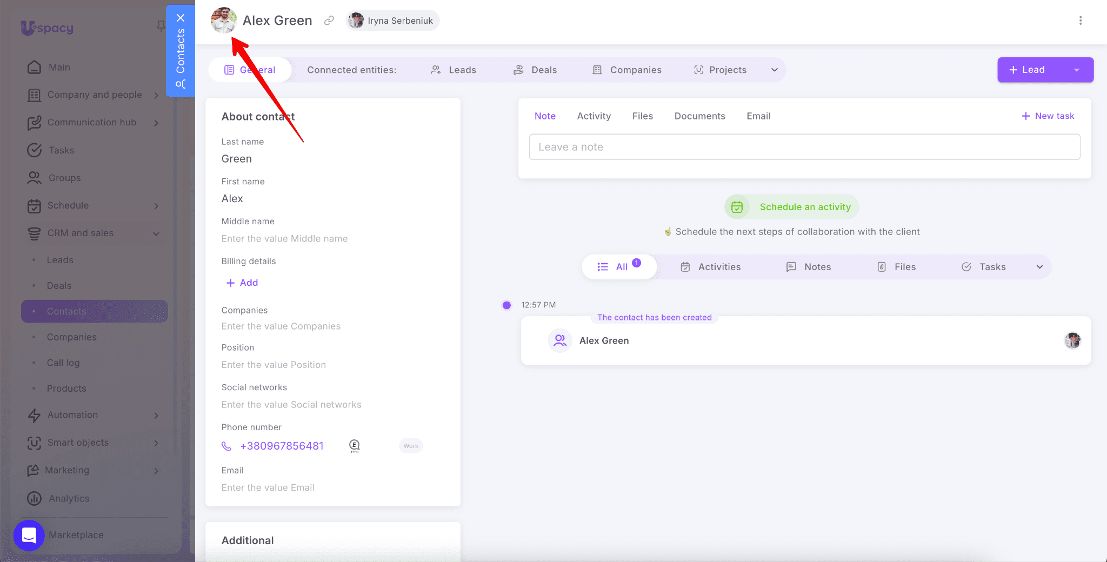This screenshot has width=1107, height=562.
Task: Click Alex Green's profile photo avatar
Action: [x=223, y=21]
